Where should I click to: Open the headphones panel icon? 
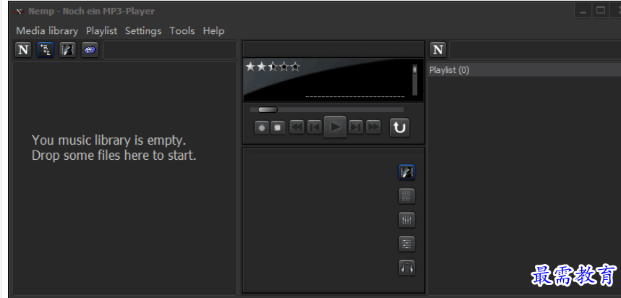[407, 268]
